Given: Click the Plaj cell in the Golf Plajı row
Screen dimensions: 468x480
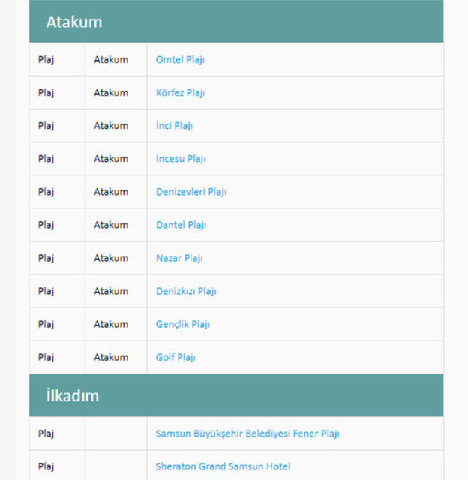Looking at the screenshot, I should pos(46,357).
